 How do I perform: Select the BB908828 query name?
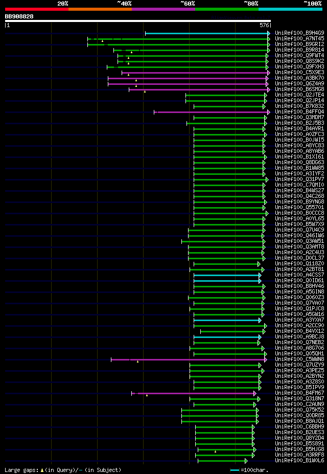click(19, 17)
